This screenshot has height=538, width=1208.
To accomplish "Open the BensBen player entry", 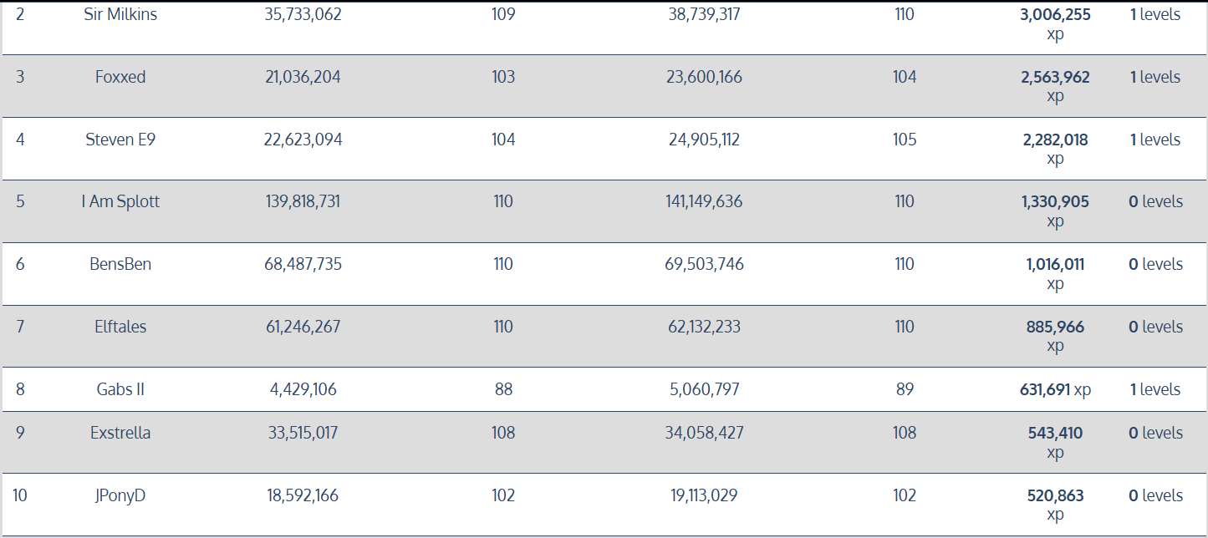I will (120, 264).
